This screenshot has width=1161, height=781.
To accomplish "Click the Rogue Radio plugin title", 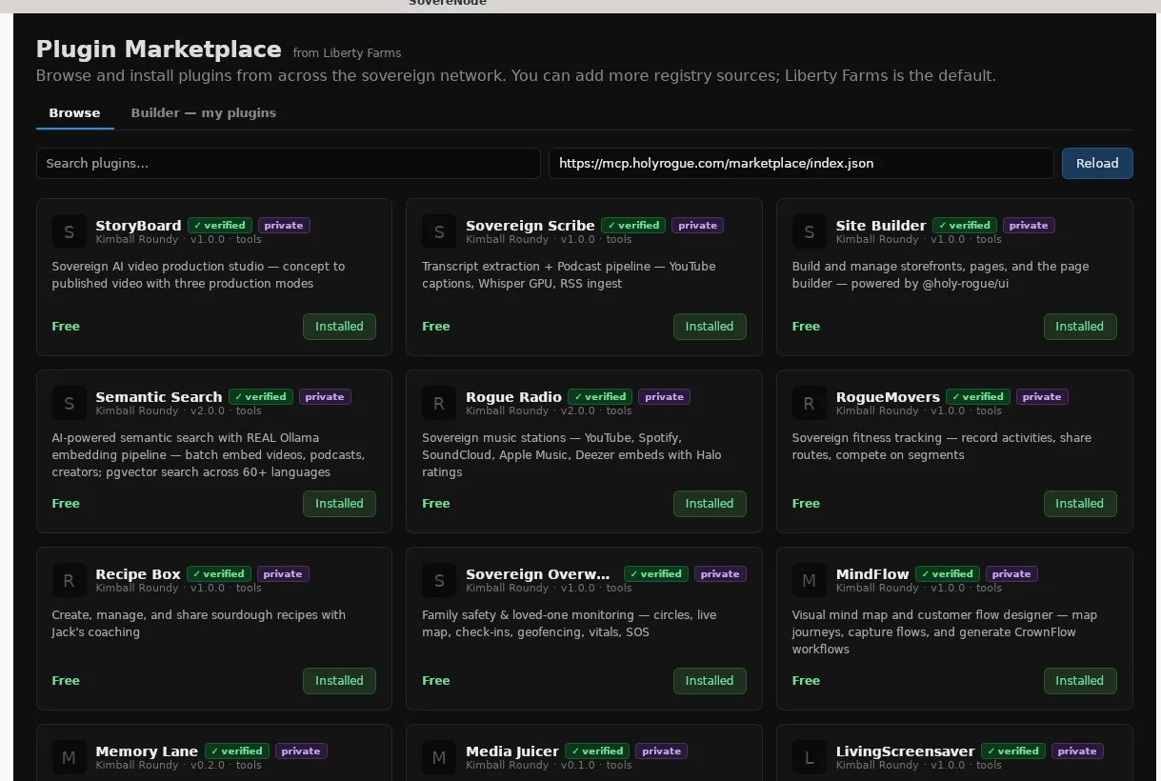I will coord(514,397).
